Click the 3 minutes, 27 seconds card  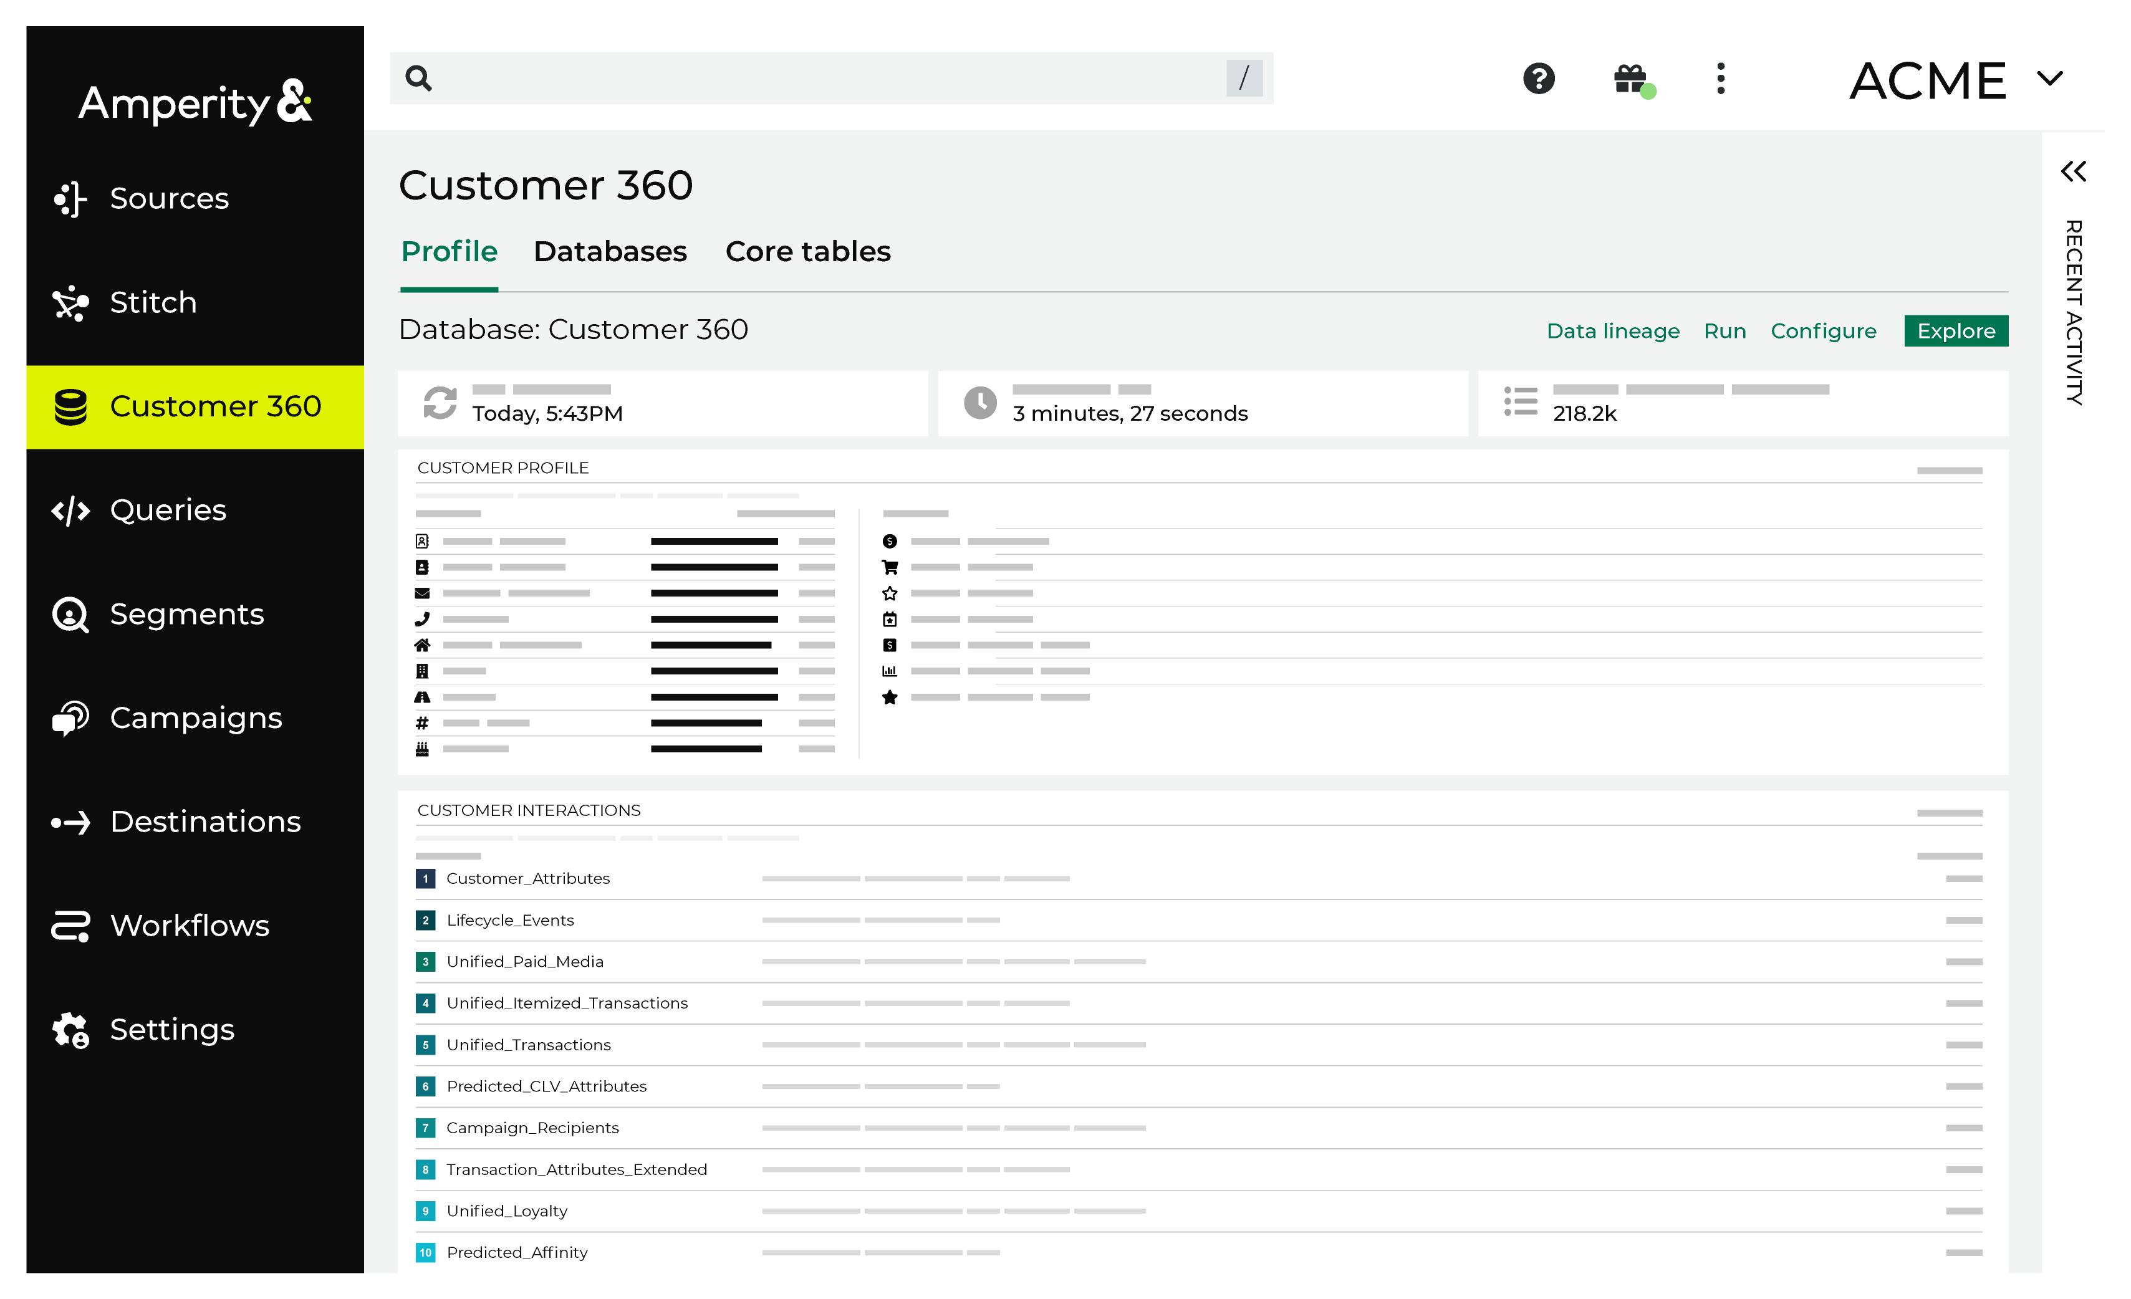(x=1202, y=404)
